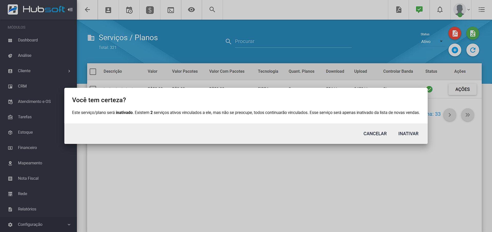Jump to last page double arrow
492x232 pixels.
(468, 115)
